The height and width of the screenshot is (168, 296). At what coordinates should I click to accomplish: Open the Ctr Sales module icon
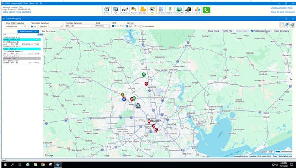click(x=188, y=10)
